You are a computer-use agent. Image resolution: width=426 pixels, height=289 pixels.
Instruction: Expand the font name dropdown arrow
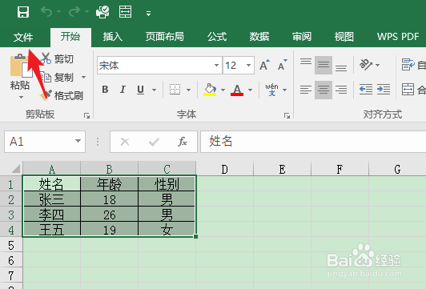[216, 65]
